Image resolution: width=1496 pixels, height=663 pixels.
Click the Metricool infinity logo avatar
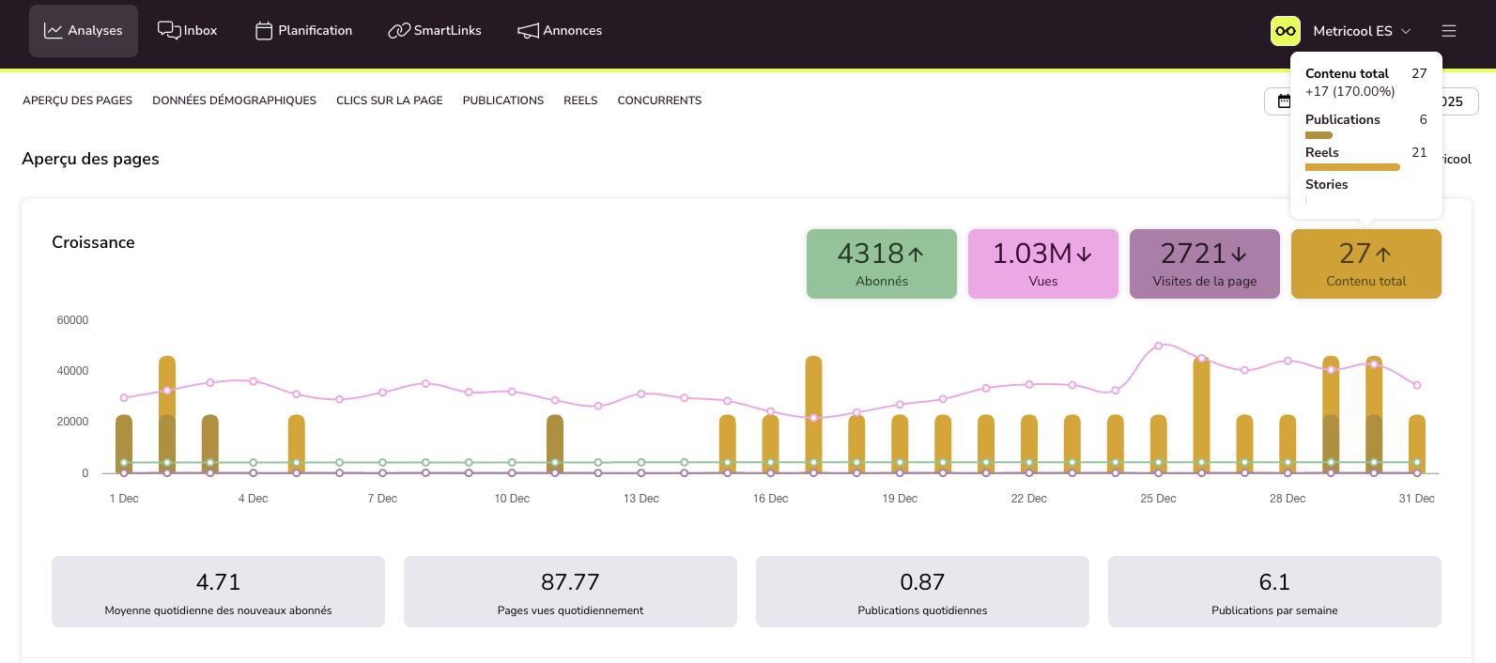[1286, 31]
